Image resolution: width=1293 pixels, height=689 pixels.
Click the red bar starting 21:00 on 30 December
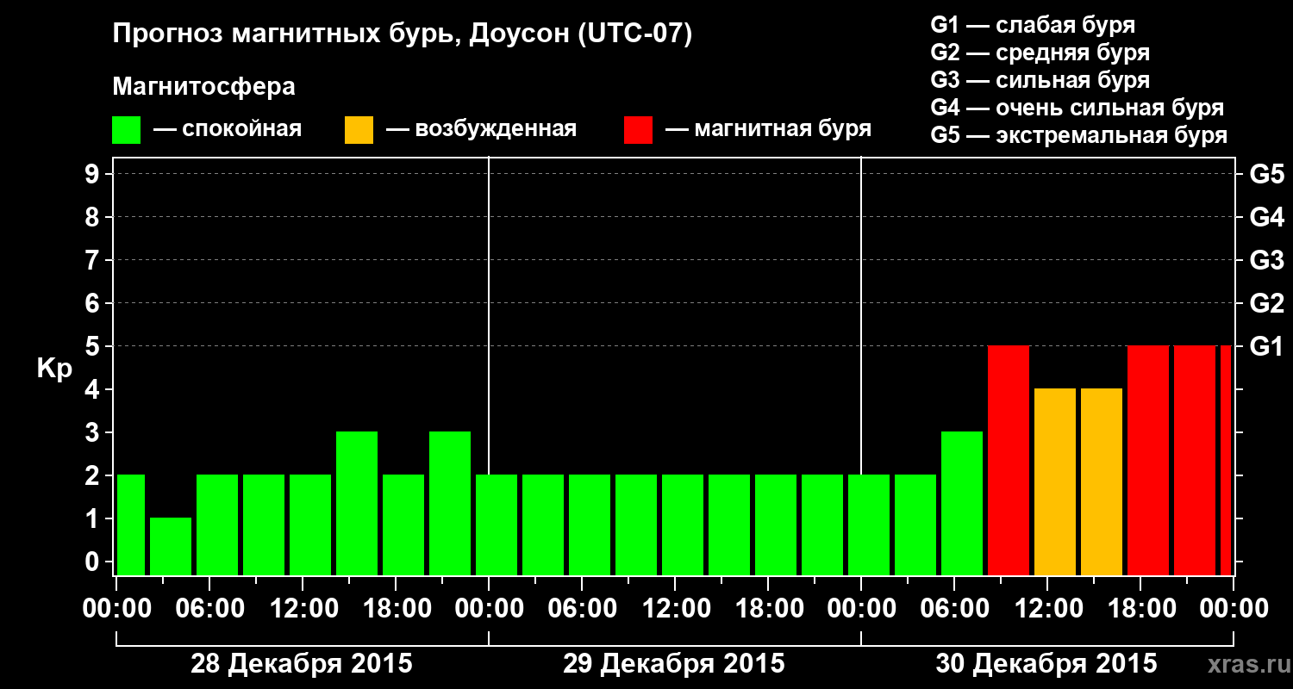click(x=1195, y=460)
